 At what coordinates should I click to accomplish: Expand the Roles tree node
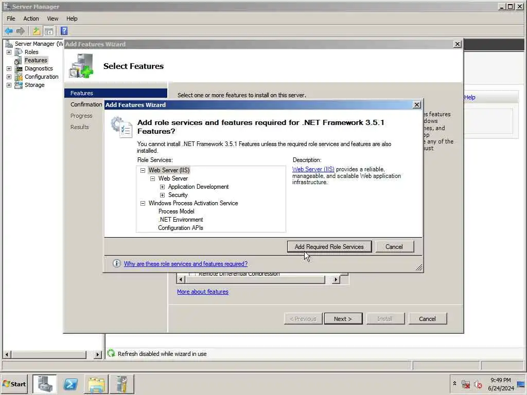click(9, 52)
